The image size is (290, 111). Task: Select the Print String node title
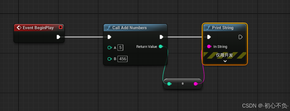click(x=223, y=28)
